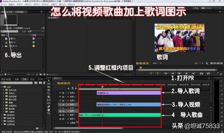Screen dimensions: 224x133
Task: Toggle eye visibility for Video 5 track
Action: click(x=60, y=97)
